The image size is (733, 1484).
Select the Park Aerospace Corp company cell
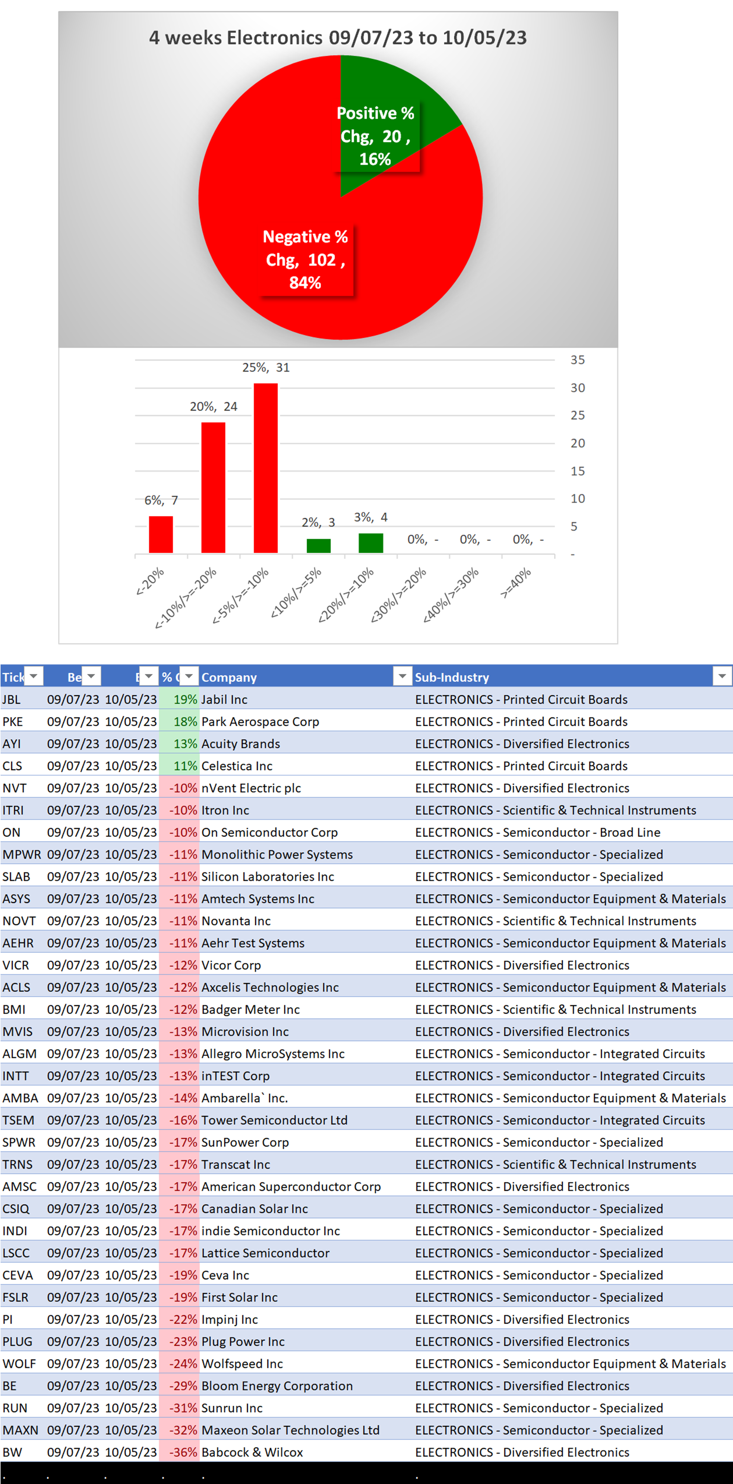260,722
